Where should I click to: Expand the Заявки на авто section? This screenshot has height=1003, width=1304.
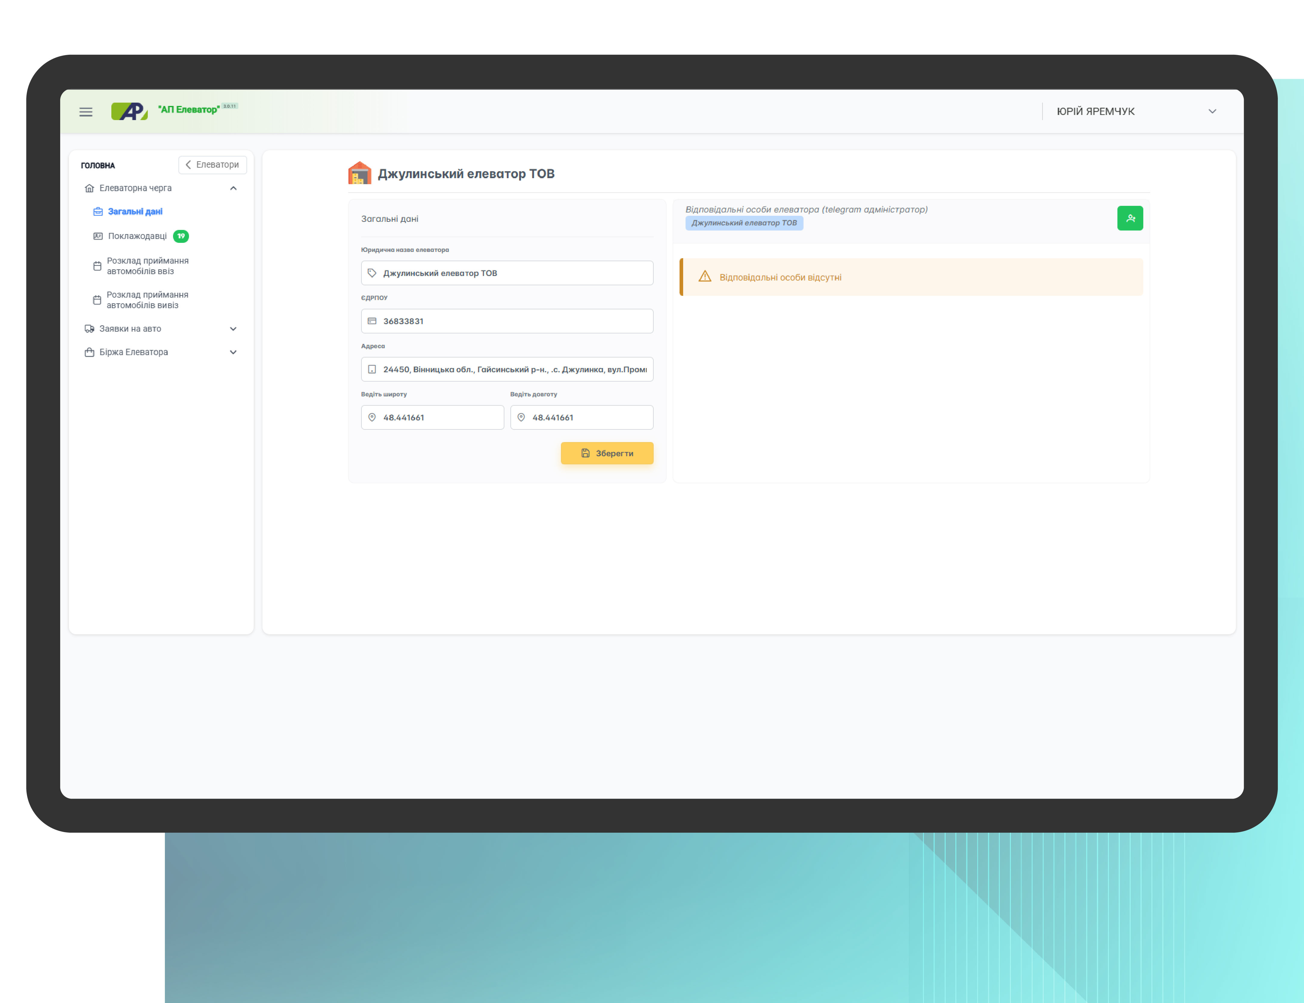click(234, 329)
